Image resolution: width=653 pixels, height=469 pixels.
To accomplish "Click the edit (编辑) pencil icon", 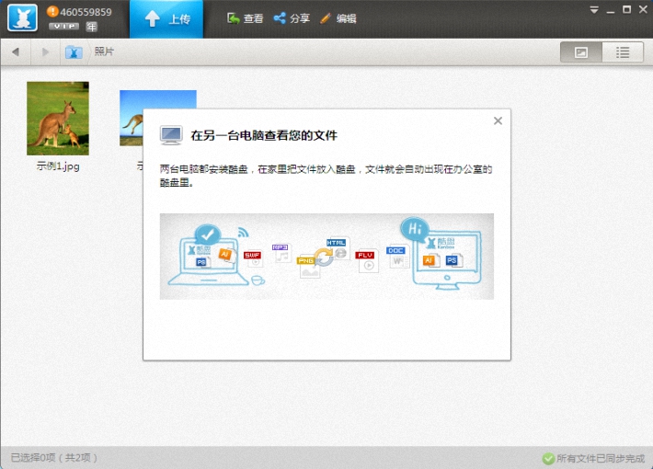I will [x=326, y=18].
